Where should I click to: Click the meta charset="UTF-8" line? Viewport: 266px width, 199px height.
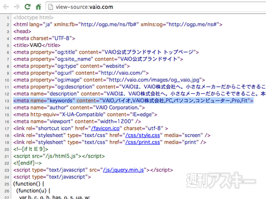44,38
